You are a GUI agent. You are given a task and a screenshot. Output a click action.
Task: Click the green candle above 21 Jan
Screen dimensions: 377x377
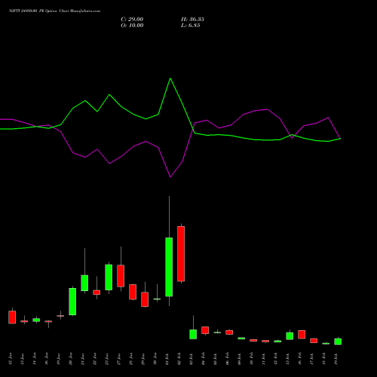[x=84, y=283]
